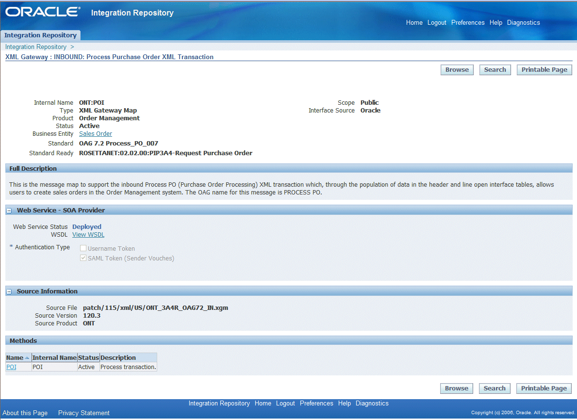The image size is (577, 420).
Task: Click the bottom Browse button
Action: tap(457, 388)
